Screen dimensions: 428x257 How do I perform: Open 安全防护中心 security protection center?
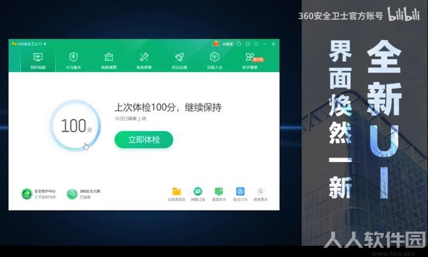tap(39, 194)
